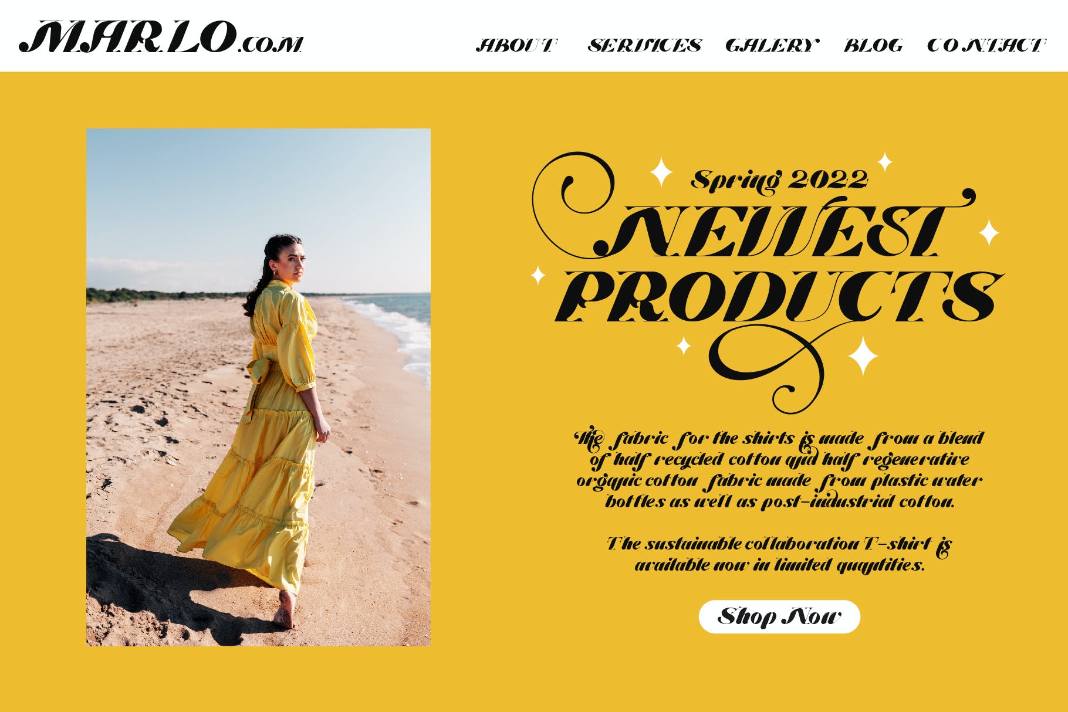This screenshot has width=1068, height=712.
Task: Click the Spring 2022 heading
Action: [x=779, y=179]
